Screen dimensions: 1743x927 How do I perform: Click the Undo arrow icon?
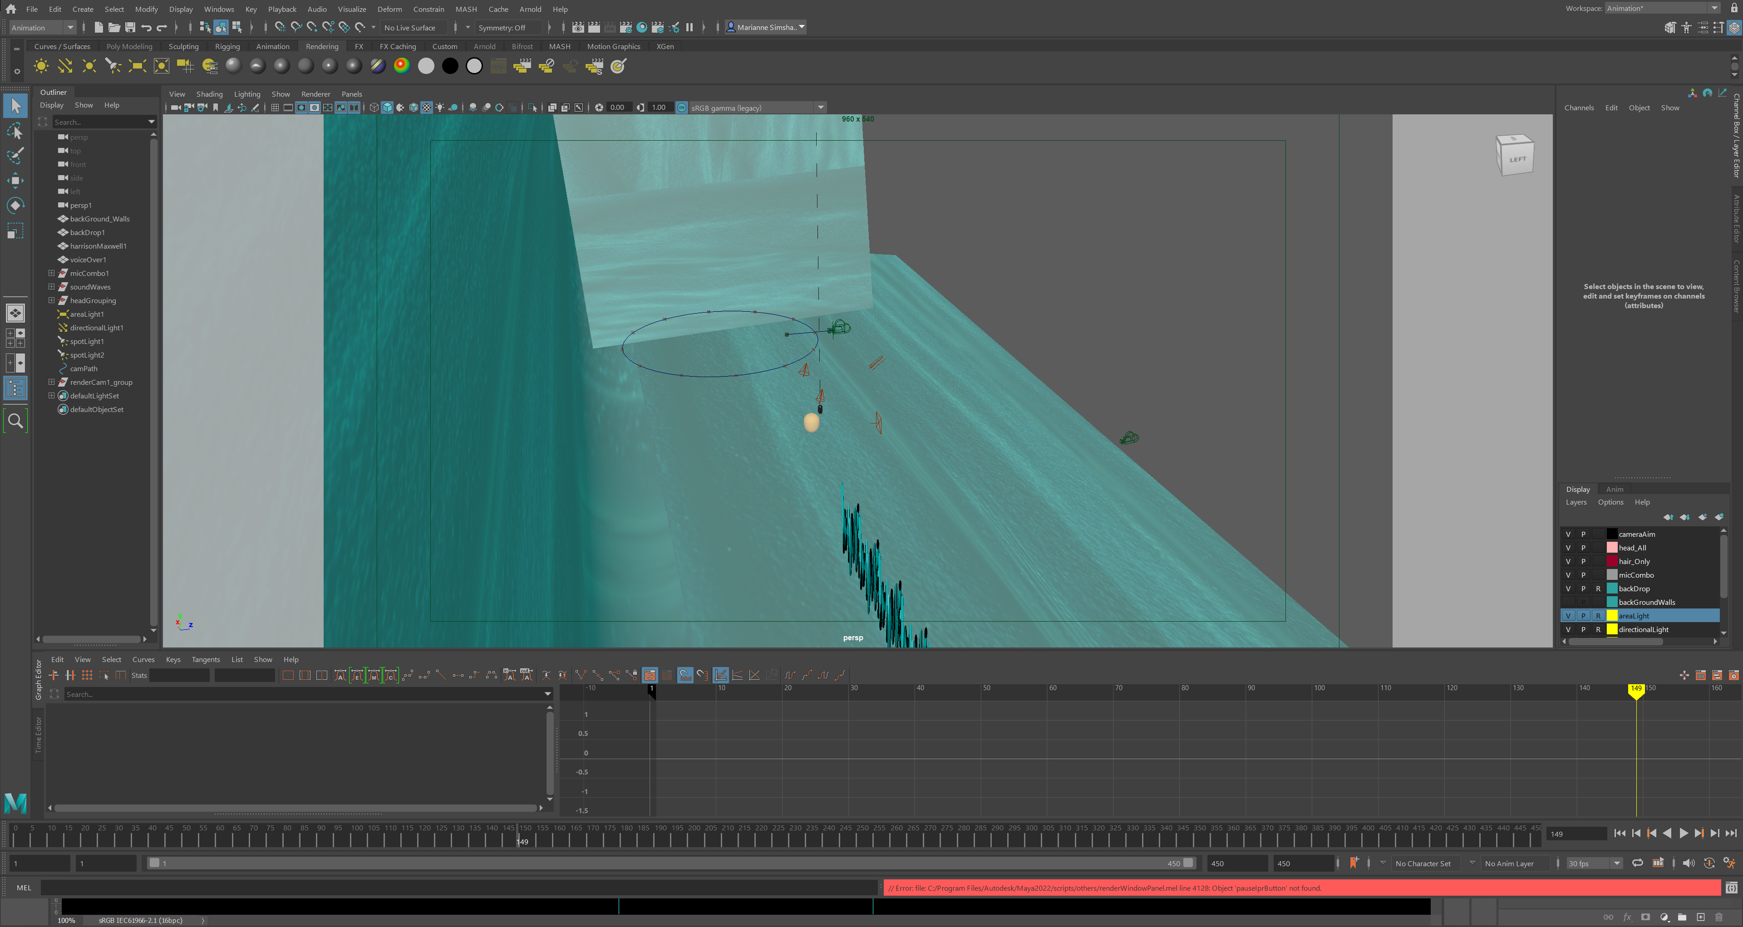146,27
